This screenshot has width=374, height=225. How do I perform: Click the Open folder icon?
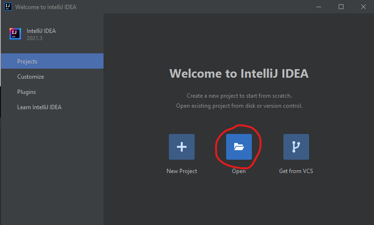click(x=239, y=147)
